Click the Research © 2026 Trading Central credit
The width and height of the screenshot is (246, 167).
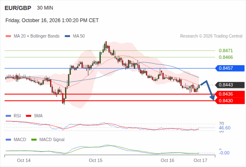[x=211, y=36]
